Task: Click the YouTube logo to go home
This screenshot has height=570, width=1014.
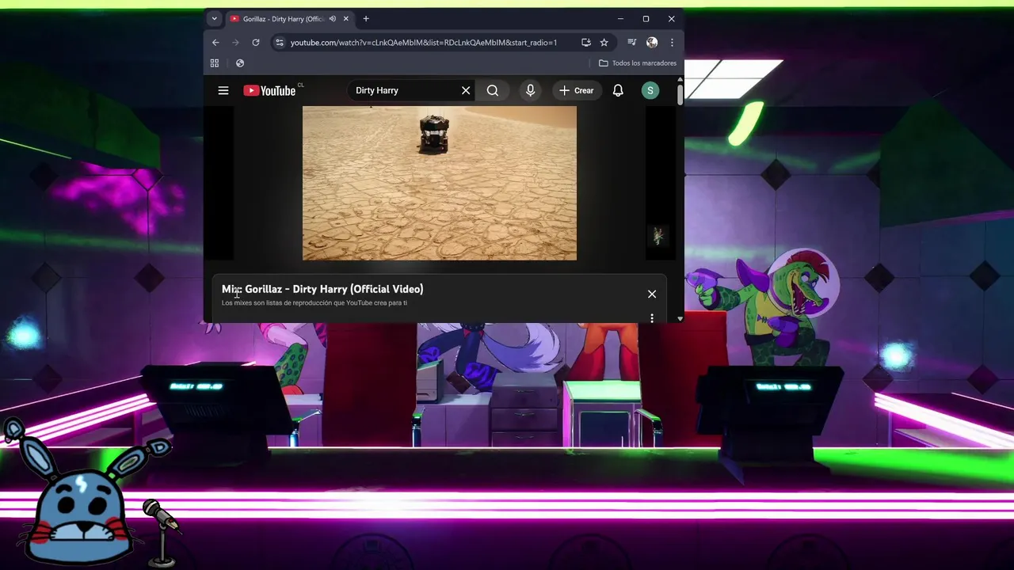Action: [269, 90]
